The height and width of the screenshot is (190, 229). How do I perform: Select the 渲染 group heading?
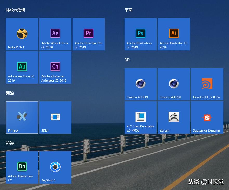coord(10,143)
